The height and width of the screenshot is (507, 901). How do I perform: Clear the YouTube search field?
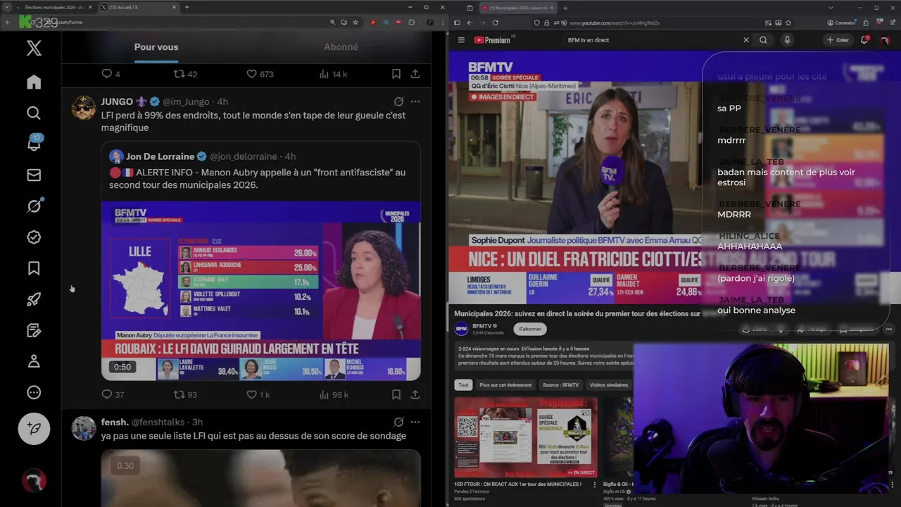click(x=746, y=40)
